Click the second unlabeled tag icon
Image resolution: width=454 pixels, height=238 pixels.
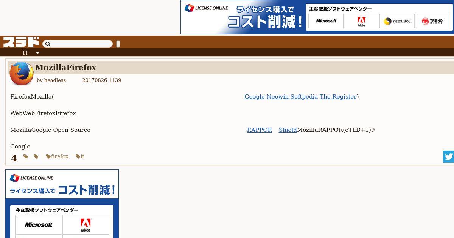point(36,156)
